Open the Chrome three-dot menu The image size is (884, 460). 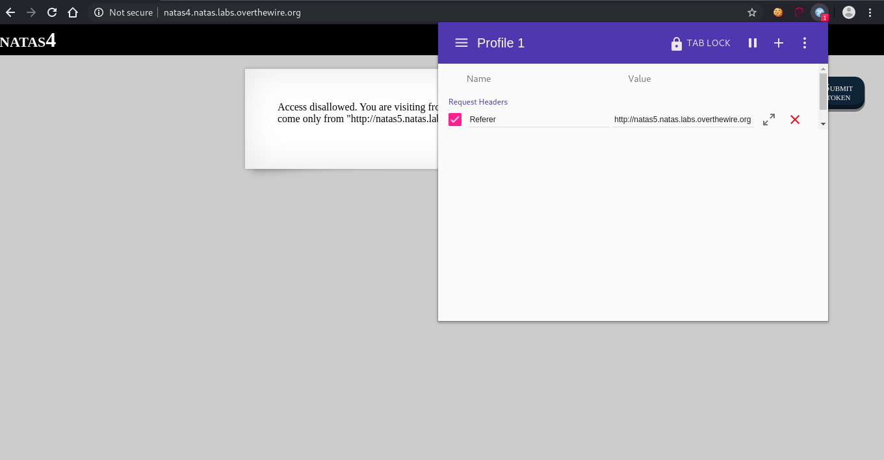(x=870, y=12)
